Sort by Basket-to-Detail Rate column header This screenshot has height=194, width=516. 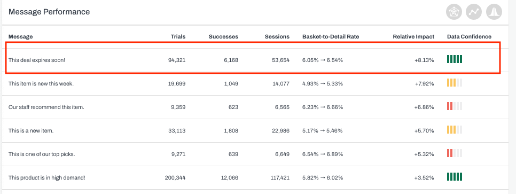[x=331, y=36]
